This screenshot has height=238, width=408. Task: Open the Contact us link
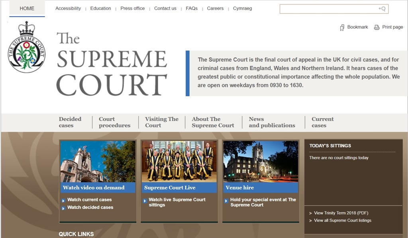click(x=165, y=8)
